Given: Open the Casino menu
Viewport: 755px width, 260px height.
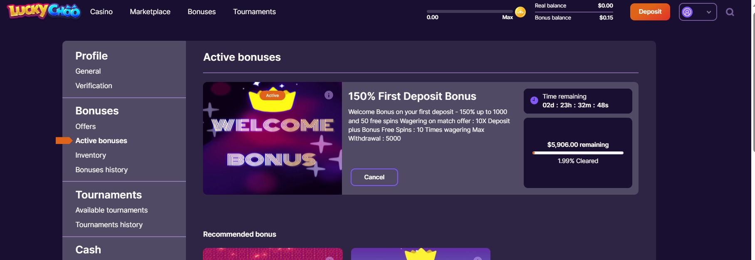Looking at the screenshot, I should [101, 12].
